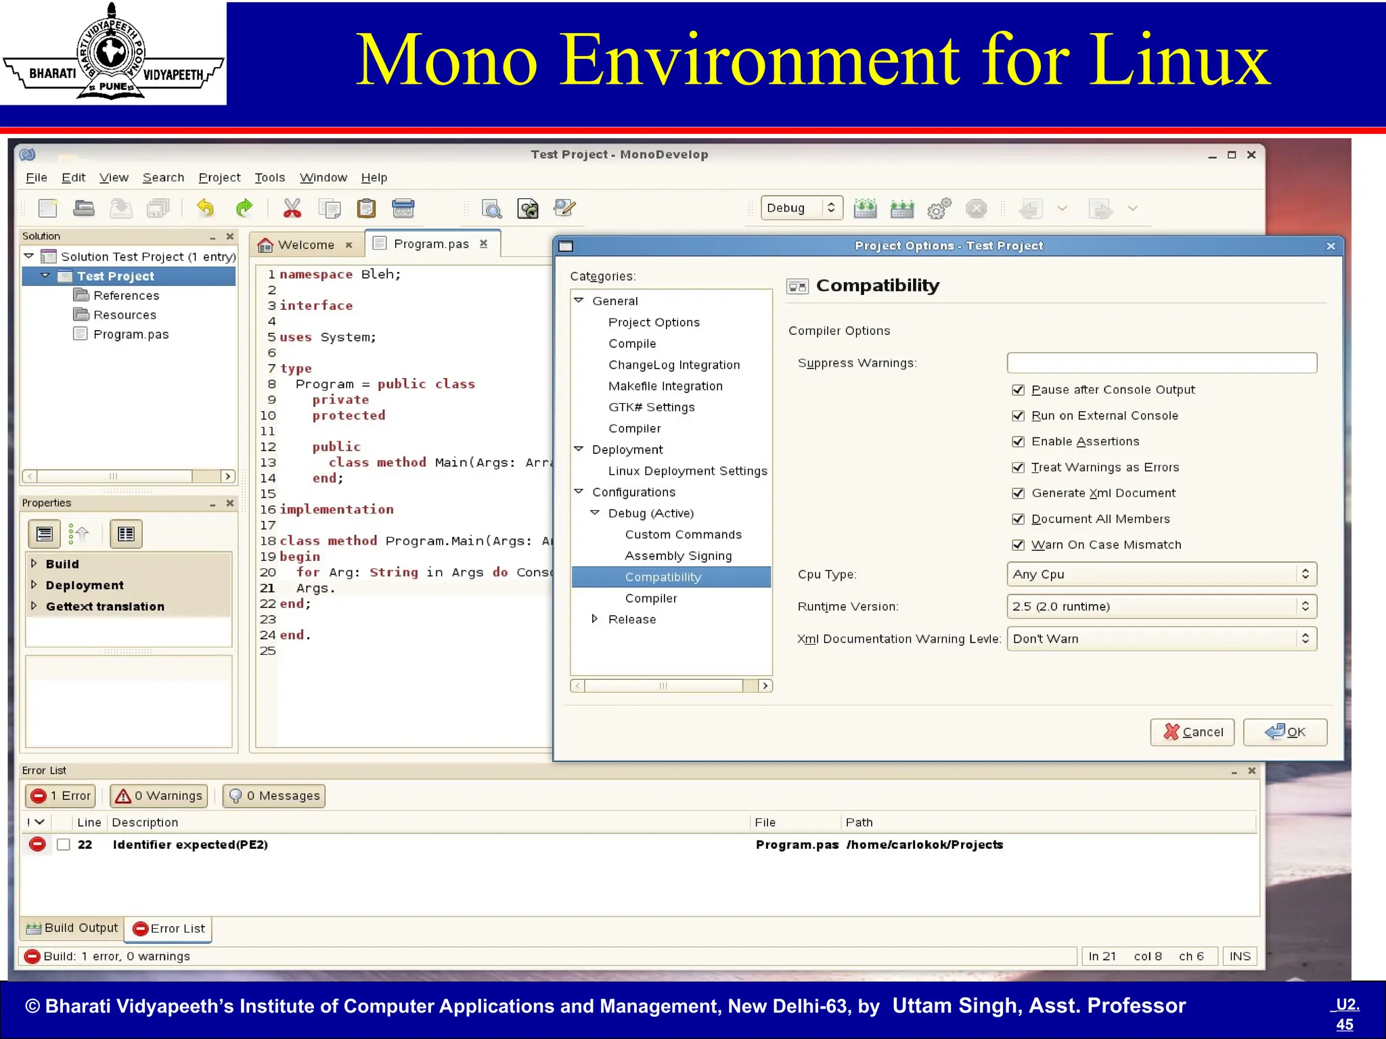Image resolution: width=1386 pixels, height=1039 pixels.
Task: Click the Categories horizontal scrollbar
Action: (671, 686)
